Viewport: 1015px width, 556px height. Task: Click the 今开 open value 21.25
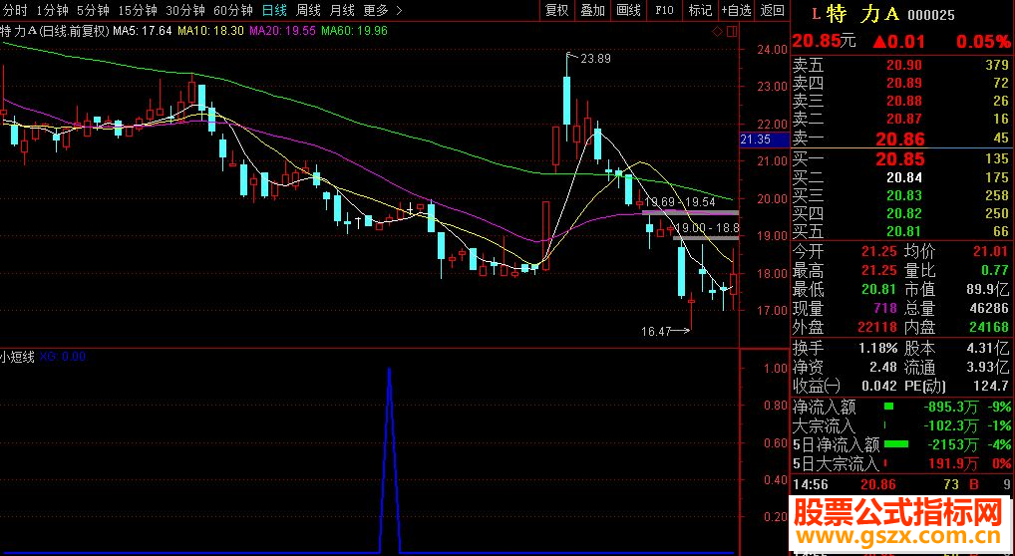pos(880,252)
